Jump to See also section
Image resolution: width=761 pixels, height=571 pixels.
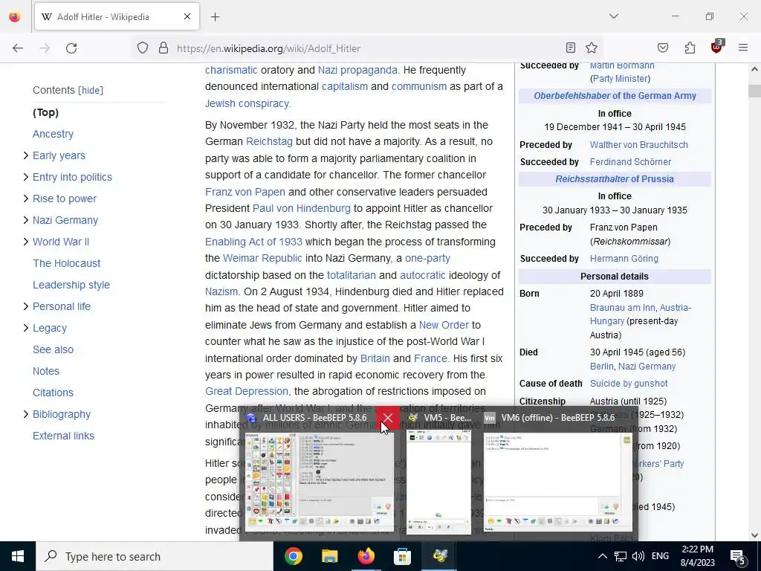53,349
